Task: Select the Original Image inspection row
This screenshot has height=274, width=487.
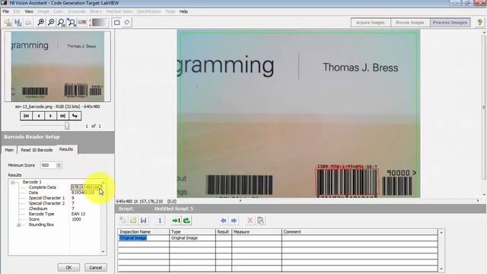Action: (278, 238)
